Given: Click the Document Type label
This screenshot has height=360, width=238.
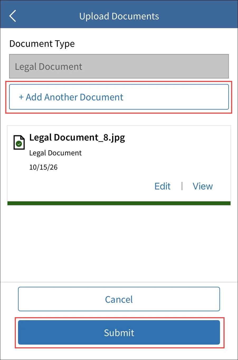Looking at the screenshot, I should (42, 44).
